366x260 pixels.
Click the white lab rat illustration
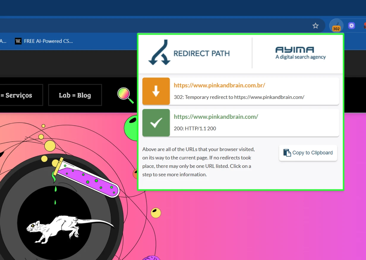[x=70, y=229]
